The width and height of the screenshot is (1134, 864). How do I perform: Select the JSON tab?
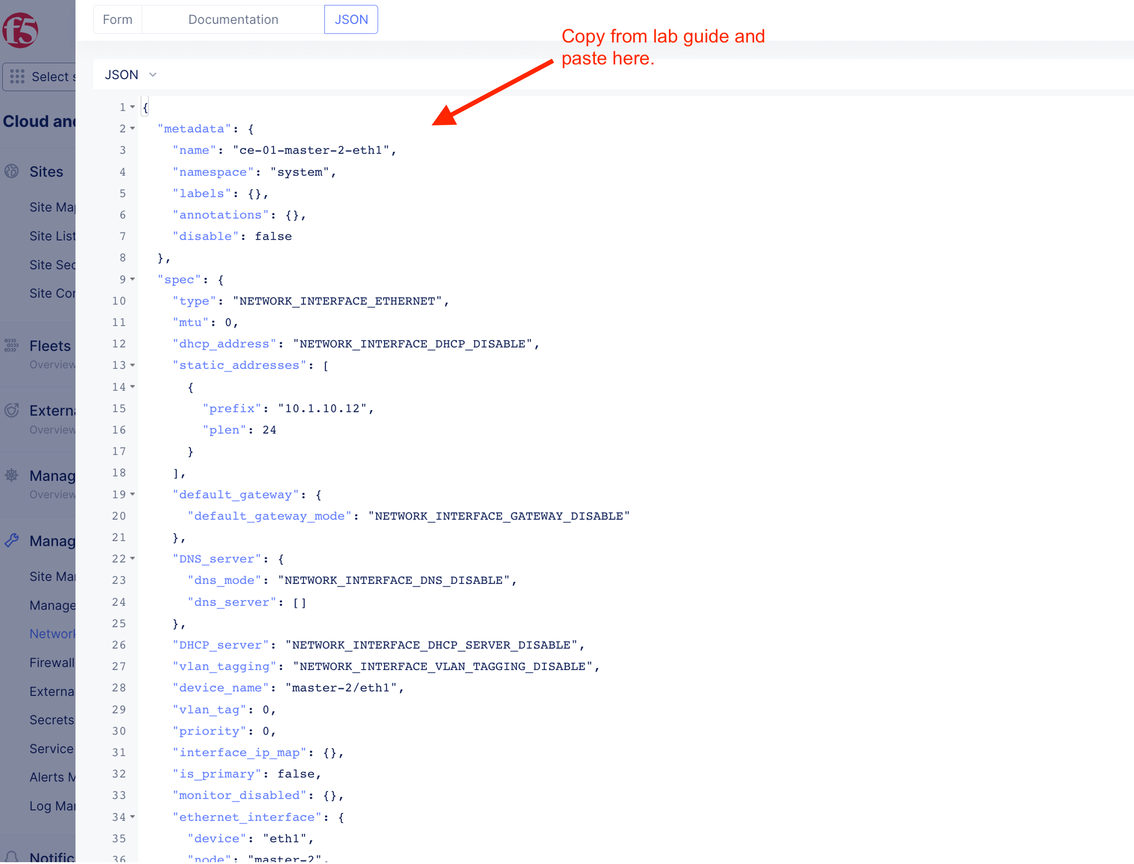click(351, 20)
